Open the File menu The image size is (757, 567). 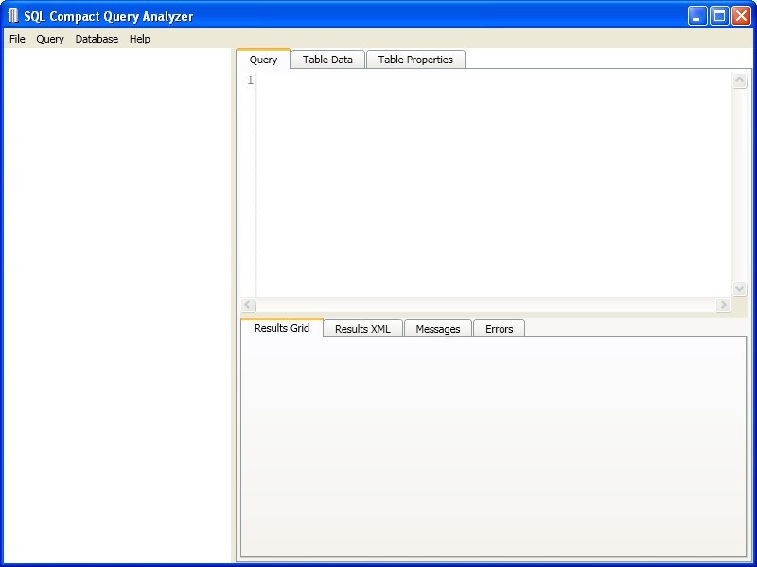[17, 39]
